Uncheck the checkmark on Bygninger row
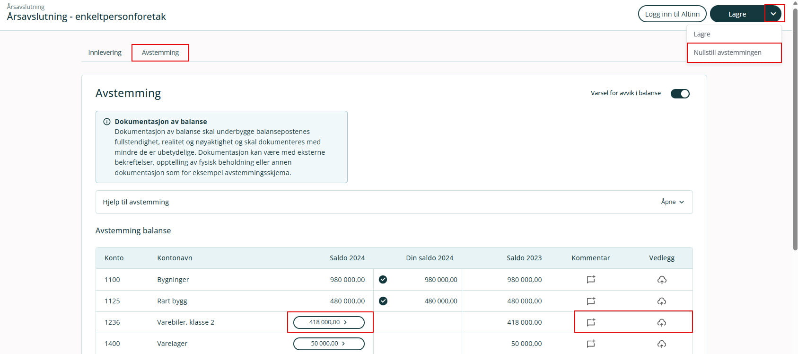This screenshot has width=798, height=354. (383, 280)
